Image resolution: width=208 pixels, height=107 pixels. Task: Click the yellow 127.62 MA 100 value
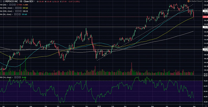(25, 8)
